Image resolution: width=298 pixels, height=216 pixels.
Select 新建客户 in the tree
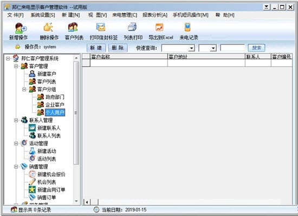click(47, 74)
